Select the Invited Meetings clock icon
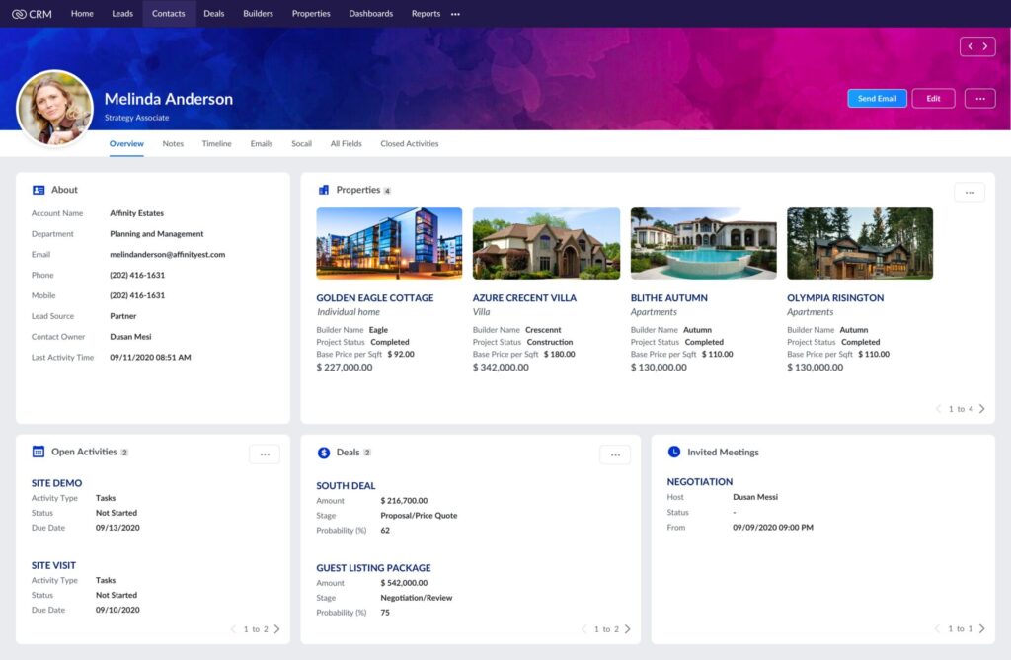 (674, 452)
